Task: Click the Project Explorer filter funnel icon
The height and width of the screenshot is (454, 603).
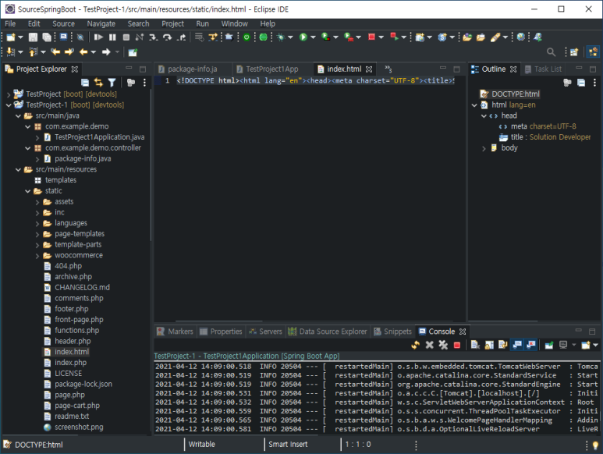Action: pos(112,82)
